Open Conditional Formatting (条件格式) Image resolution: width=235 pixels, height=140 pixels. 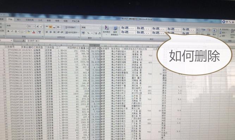[x=106, y=30]
